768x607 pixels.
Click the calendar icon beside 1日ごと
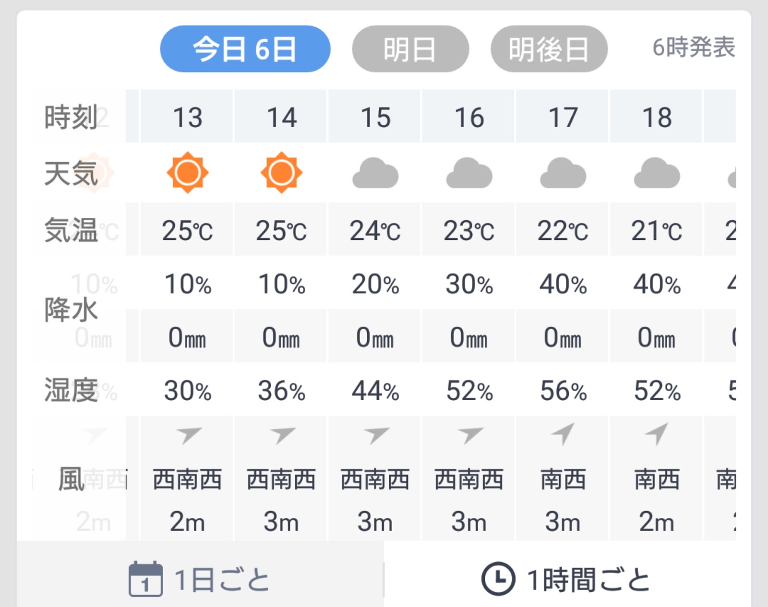[x=145, y=579]
